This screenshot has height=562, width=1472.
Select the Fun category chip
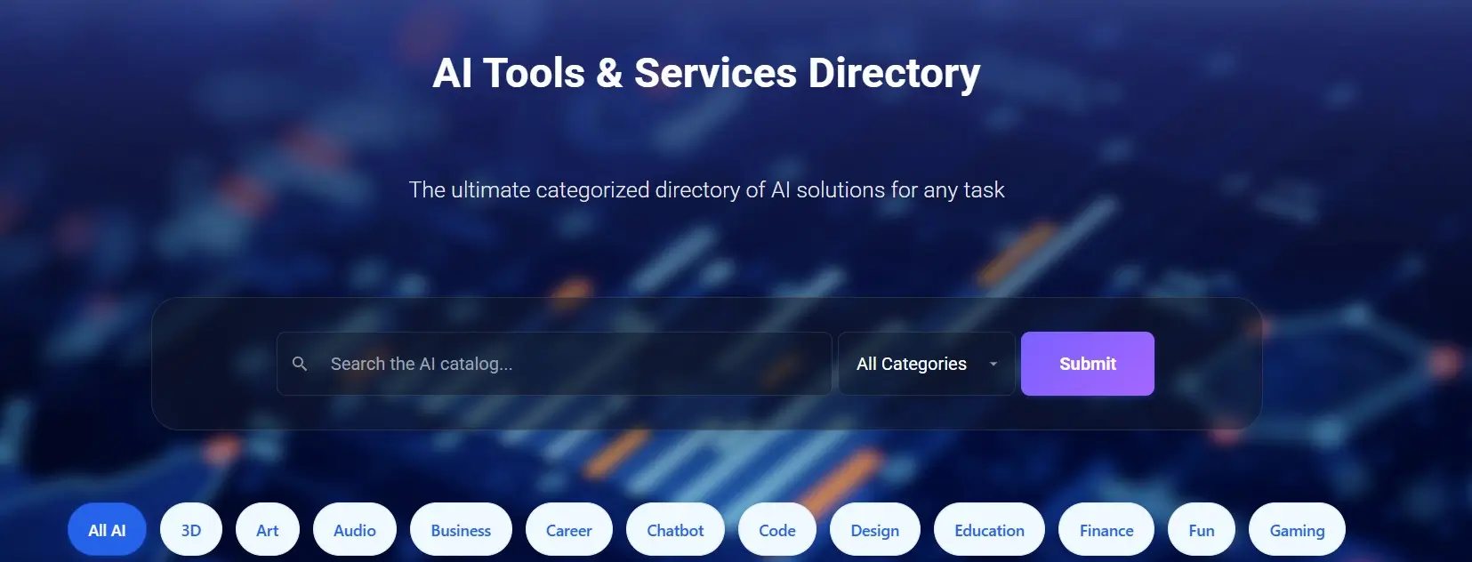click(1202, 530)
